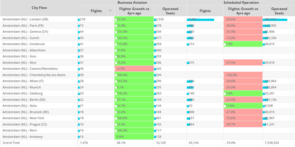The width and height of the screenshot is (295, 147).
Task: Pick the red -6.3% growth cell
Action: click(134, 69)
